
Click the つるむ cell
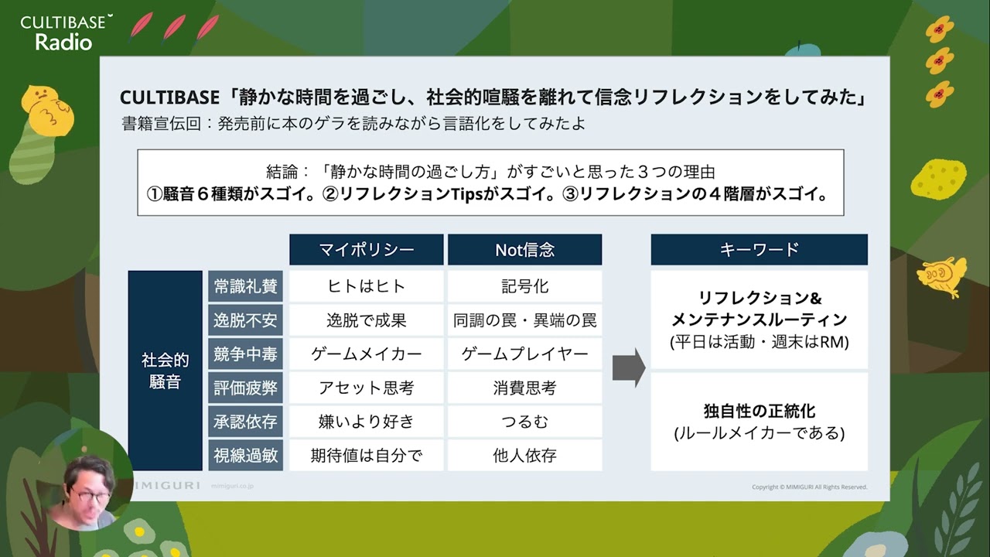coord(525,422)
